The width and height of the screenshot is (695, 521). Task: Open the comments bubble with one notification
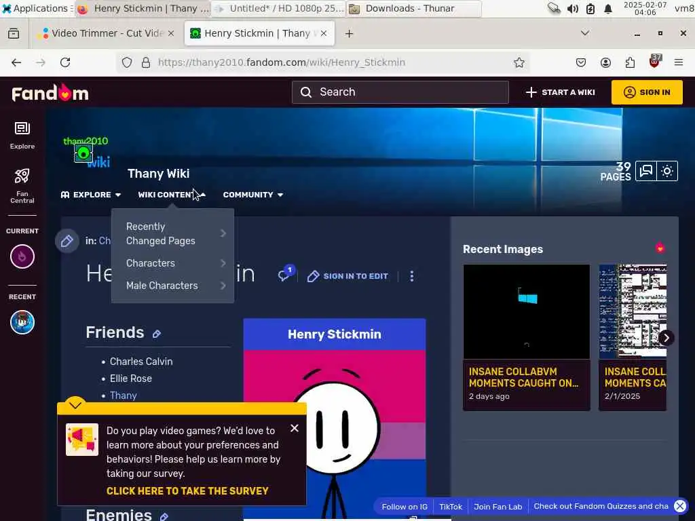coord(286,275)
